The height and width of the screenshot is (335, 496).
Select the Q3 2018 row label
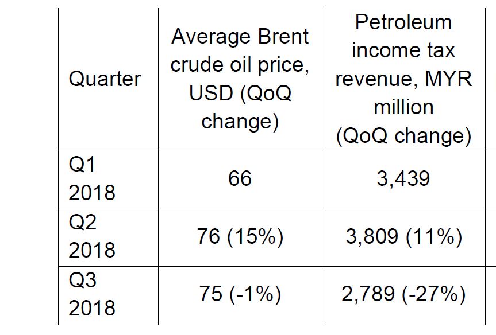click(x=92, y=294)
